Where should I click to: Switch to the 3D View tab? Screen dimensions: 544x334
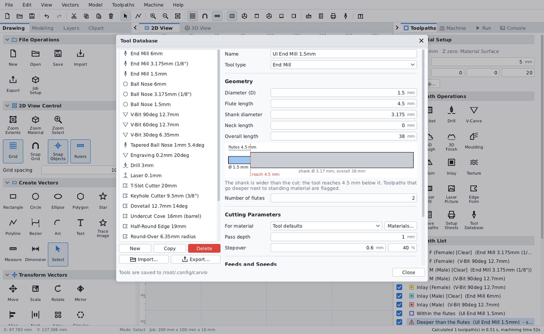(x=198, y=28)
